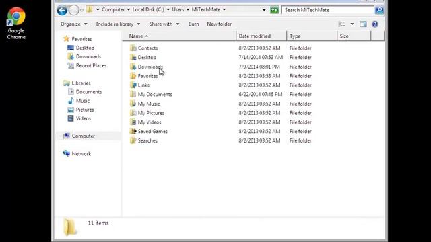Sort by the Size column header
Screen dimensions: 431x242
pos(354,36)
